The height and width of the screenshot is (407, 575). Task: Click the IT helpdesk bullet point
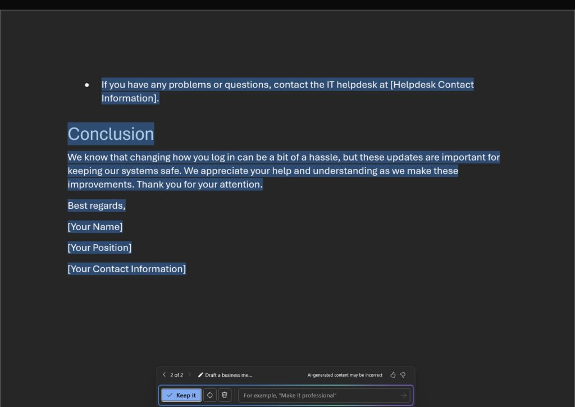pos(287,85)
